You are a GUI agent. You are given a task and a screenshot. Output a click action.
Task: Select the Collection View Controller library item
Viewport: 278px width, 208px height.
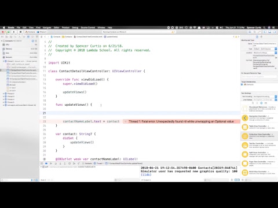(259, 136)
